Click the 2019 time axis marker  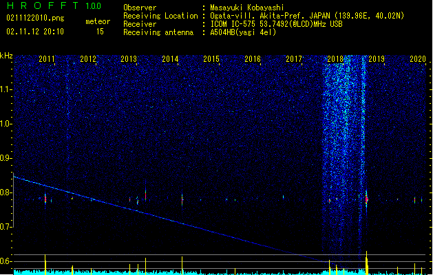pyautogui.click(x=377, y=59)
